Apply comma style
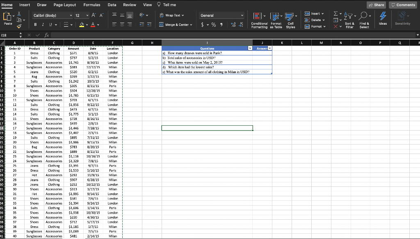The image size is (420, 239). (221, 25)
